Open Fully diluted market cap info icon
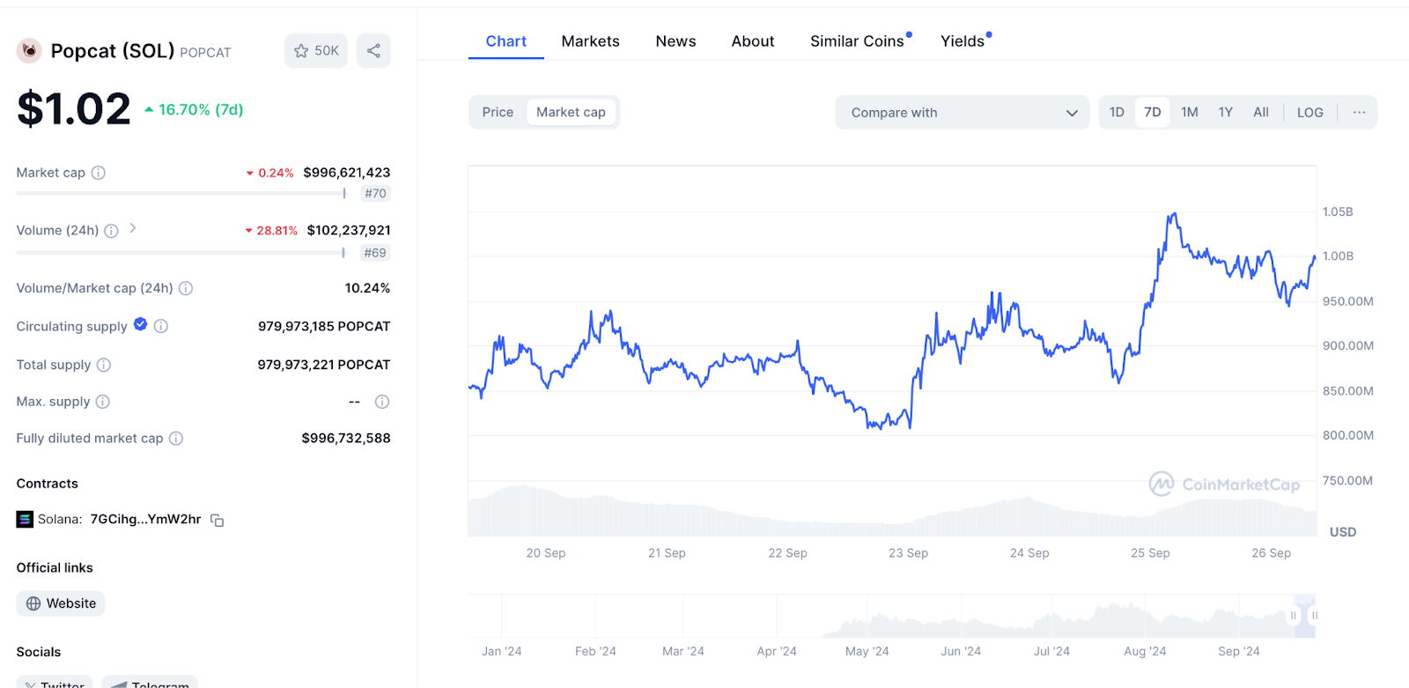This screenshot has width=1409, height=688. pyautogui.click(x=176, y=439)
